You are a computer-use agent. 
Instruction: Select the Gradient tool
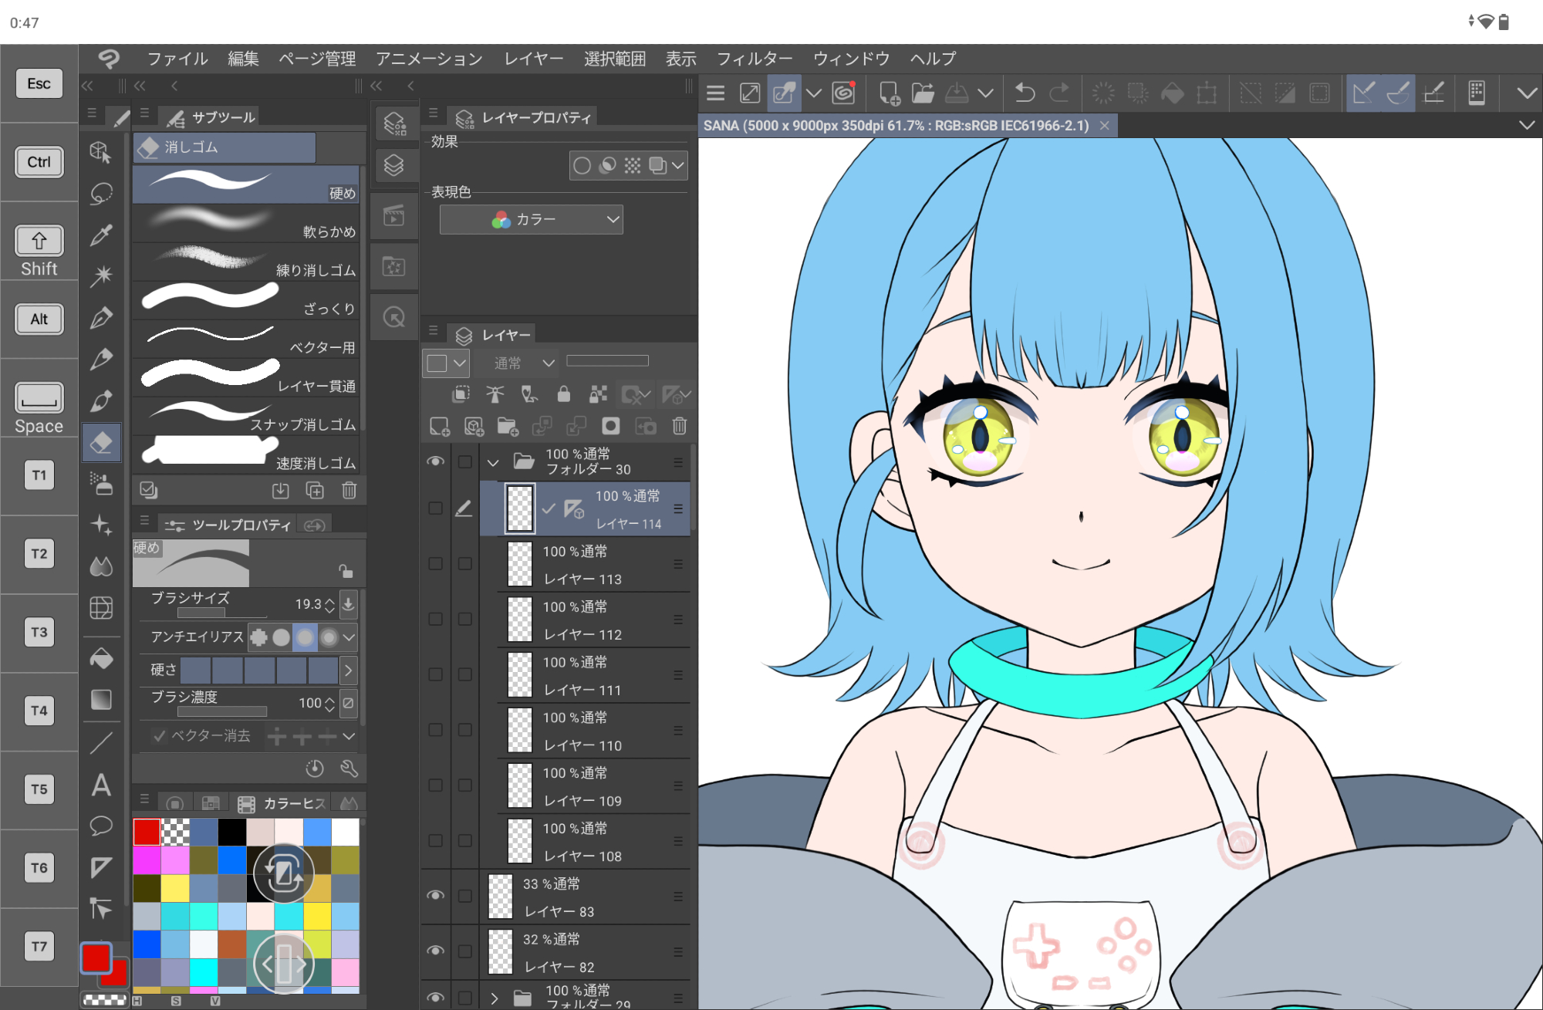[101, 700]
